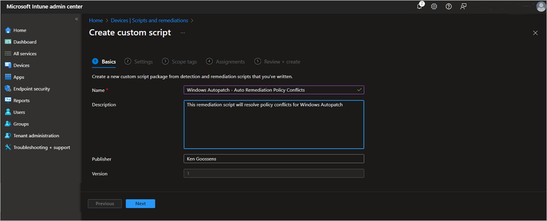547x221 pixels.
Task: Click the Devices icon in sidebar
Action: point(8,66)
